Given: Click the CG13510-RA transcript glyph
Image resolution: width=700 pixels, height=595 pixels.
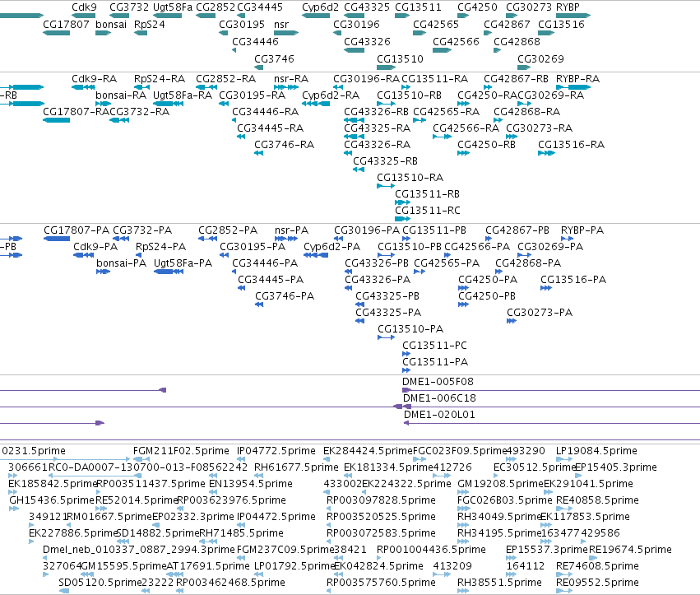Looking at the screenshot, I should 386,186.
